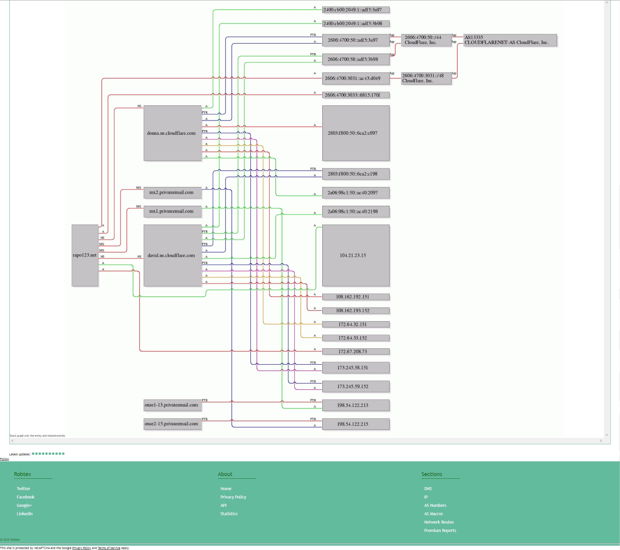The width and height of the screenshot is (620, 550).
Task: Click the mx1.privateemail.com node
Action: (x=173, y=211)
